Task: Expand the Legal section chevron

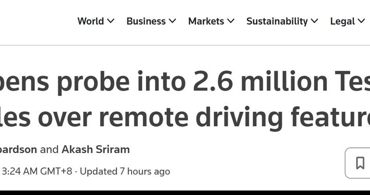Action: (x=361, y=21)
